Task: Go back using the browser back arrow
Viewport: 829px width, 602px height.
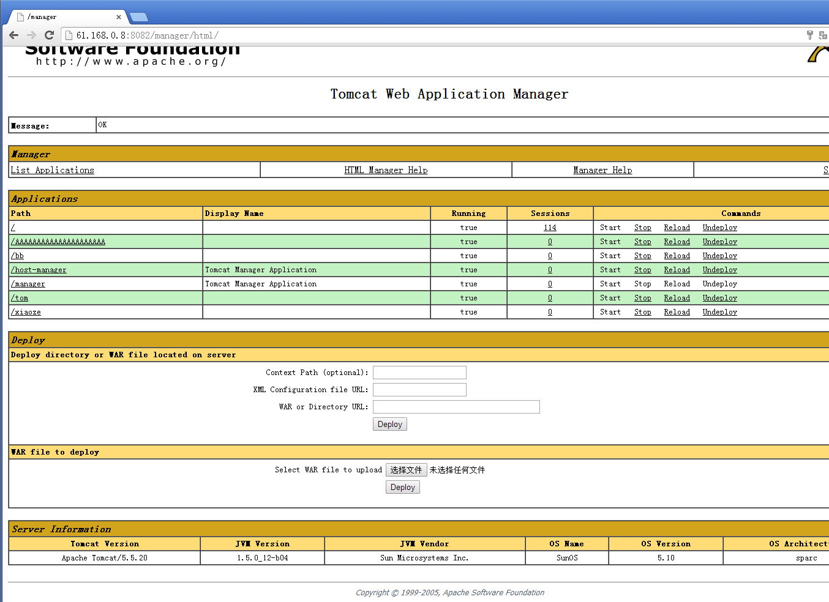Action: point(14,35)
